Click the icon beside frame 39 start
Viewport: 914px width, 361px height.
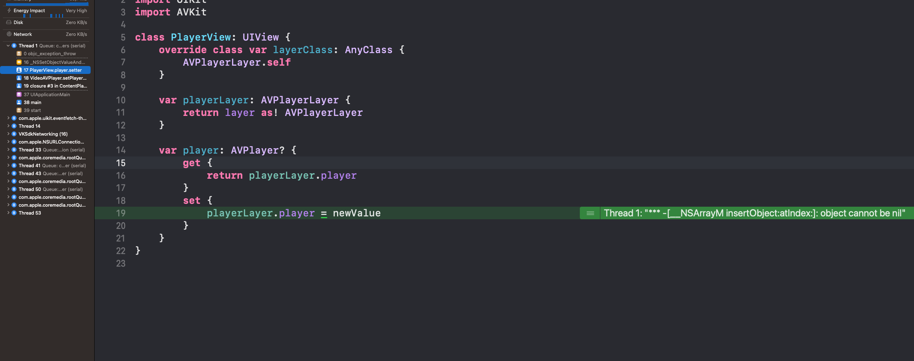19,110
